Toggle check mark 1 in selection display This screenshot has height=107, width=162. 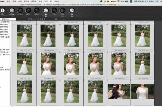click(x=36, y=19)
